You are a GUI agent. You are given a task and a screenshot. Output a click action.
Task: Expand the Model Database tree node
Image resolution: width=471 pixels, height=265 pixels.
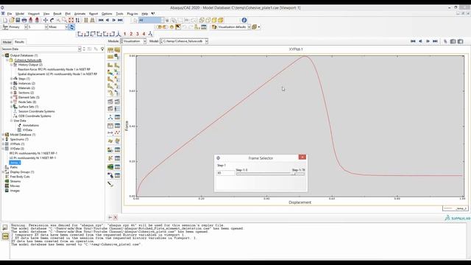(3, 135)
